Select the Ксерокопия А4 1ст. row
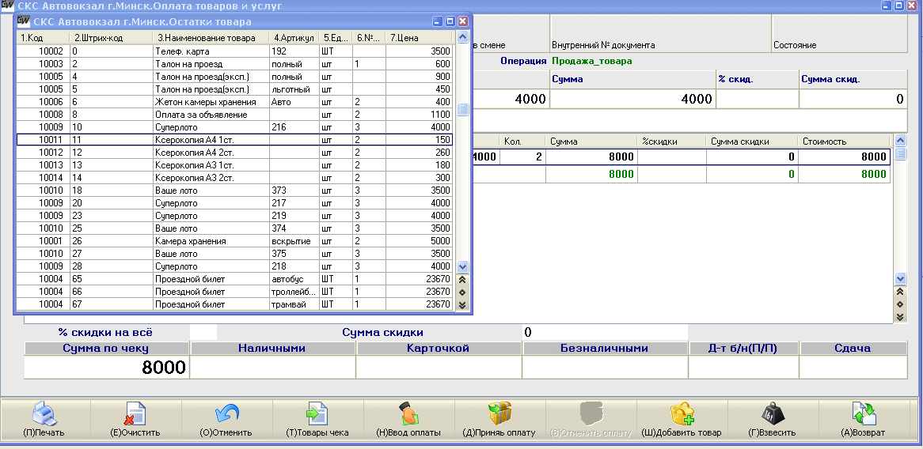The image size is (923, 449). tap(234, 140)
